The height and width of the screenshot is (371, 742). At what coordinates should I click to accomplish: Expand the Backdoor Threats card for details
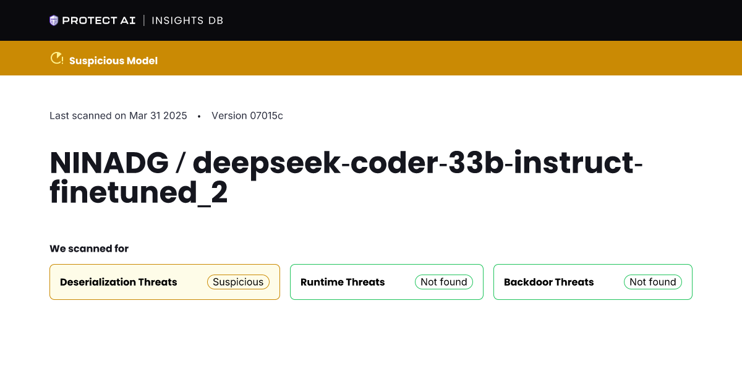[x=592, y=282]
